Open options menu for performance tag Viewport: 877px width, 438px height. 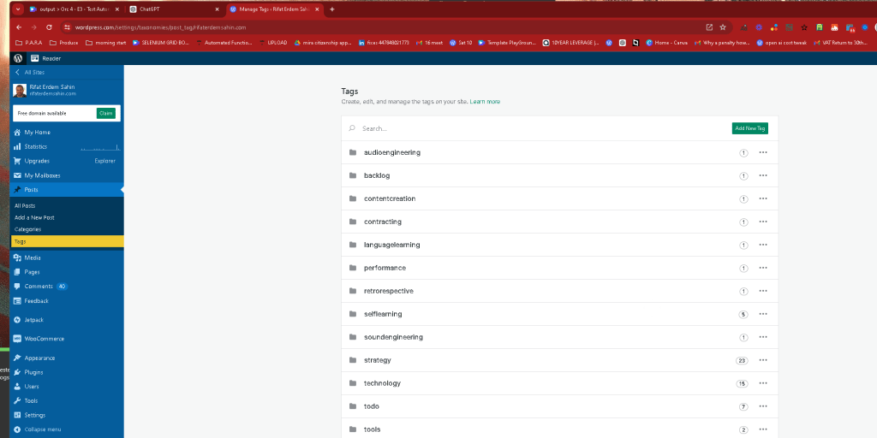(763, 268)
